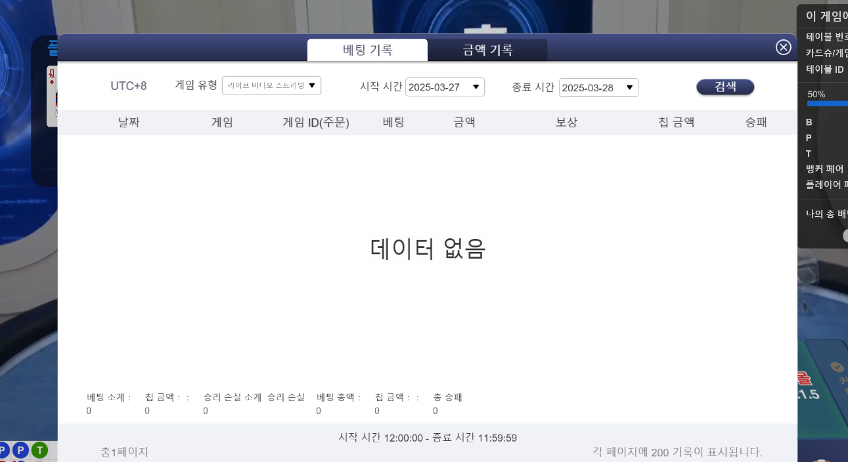Screen dimensions: 848x462
Task: Click the Queen of diamonds card
Action: tap(53, 95)
